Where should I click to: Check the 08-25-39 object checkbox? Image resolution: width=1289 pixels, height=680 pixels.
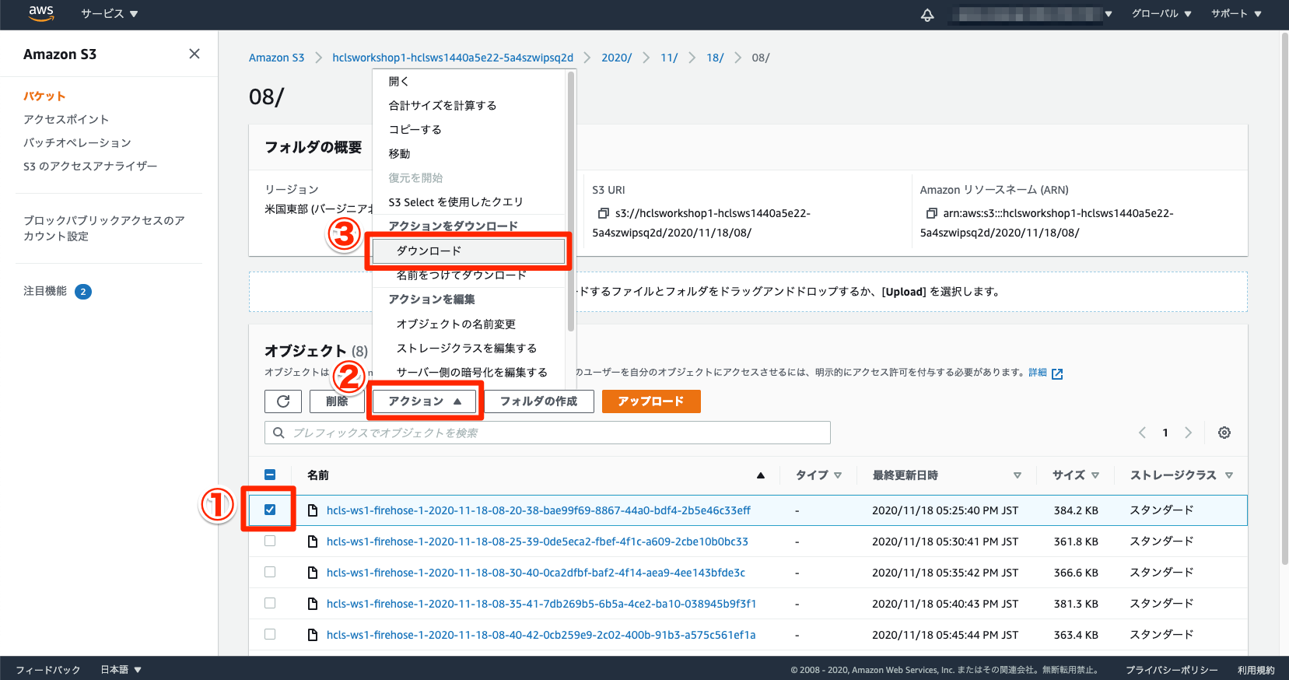tap(270, 541)
